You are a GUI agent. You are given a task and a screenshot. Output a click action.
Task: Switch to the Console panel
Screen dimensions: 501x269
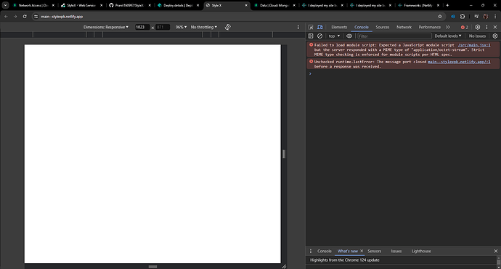tap(362, 27)
